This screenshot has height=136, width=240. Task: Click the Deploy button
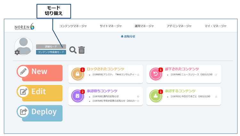[x=39, y=112]
